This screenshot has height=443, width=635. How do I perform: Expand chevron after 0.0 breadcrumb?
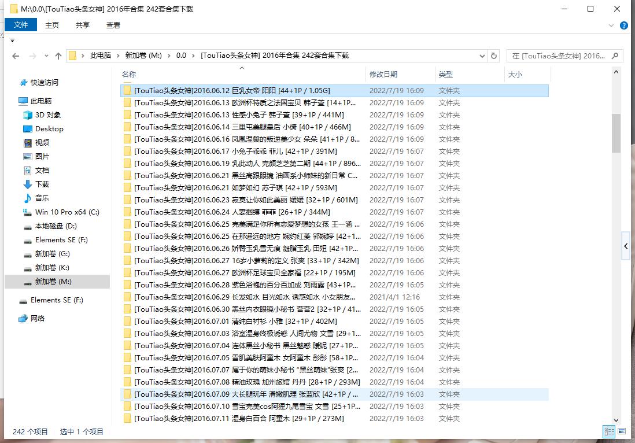click(193, 56)
